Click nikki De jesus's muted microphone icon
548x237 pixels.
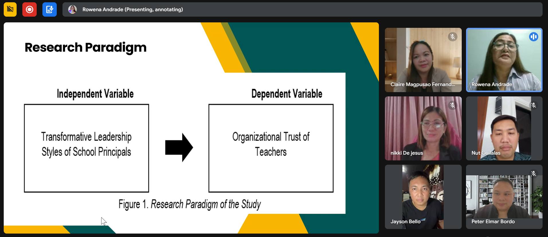[x=452, y=105]
